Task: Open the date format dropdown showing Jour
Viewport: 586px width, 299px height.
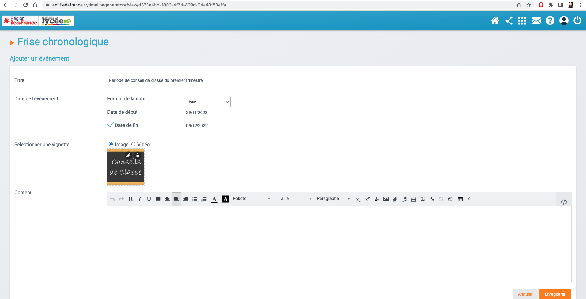Action: pyautogui.click(x=207, y=102)
